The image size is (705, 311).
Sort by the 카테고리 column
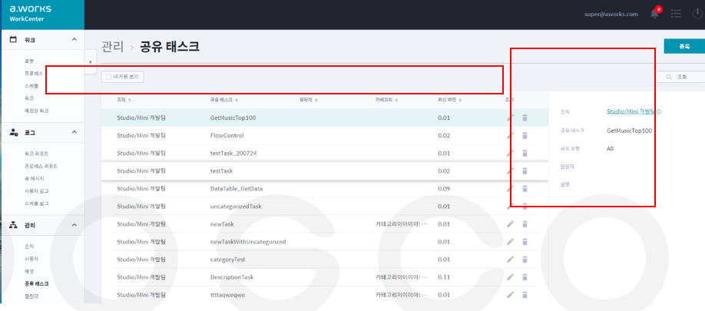(386, 100)
